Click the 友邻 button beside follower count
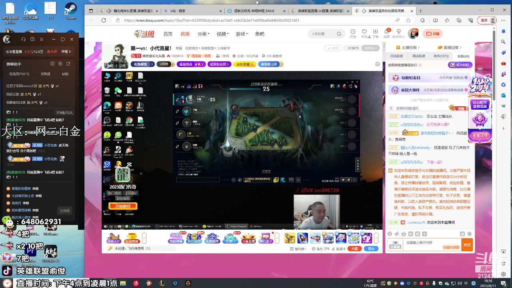This screenshot has height=288, width=512. pyautogui.click(x=332, y=48)
